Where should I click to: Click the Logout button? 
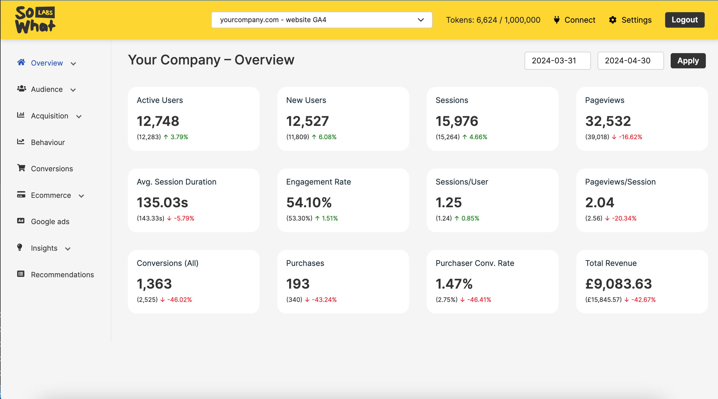(x=684, y=20)
